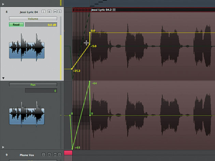Select the 0.0 dB volume value field
Image resolution: width=215 pixels, height=161 pixels.
41,25
